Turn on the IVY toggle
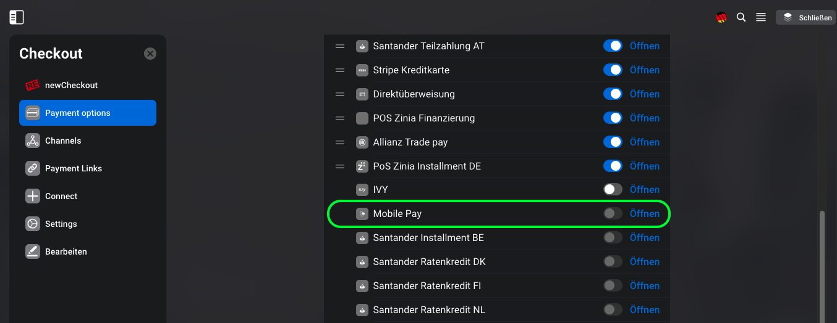 point(613,190)
